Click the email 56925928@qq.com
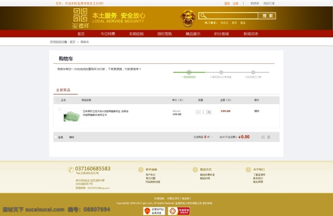Image resolution: width=333 pixels, height=216 pixels. point(99,188)
